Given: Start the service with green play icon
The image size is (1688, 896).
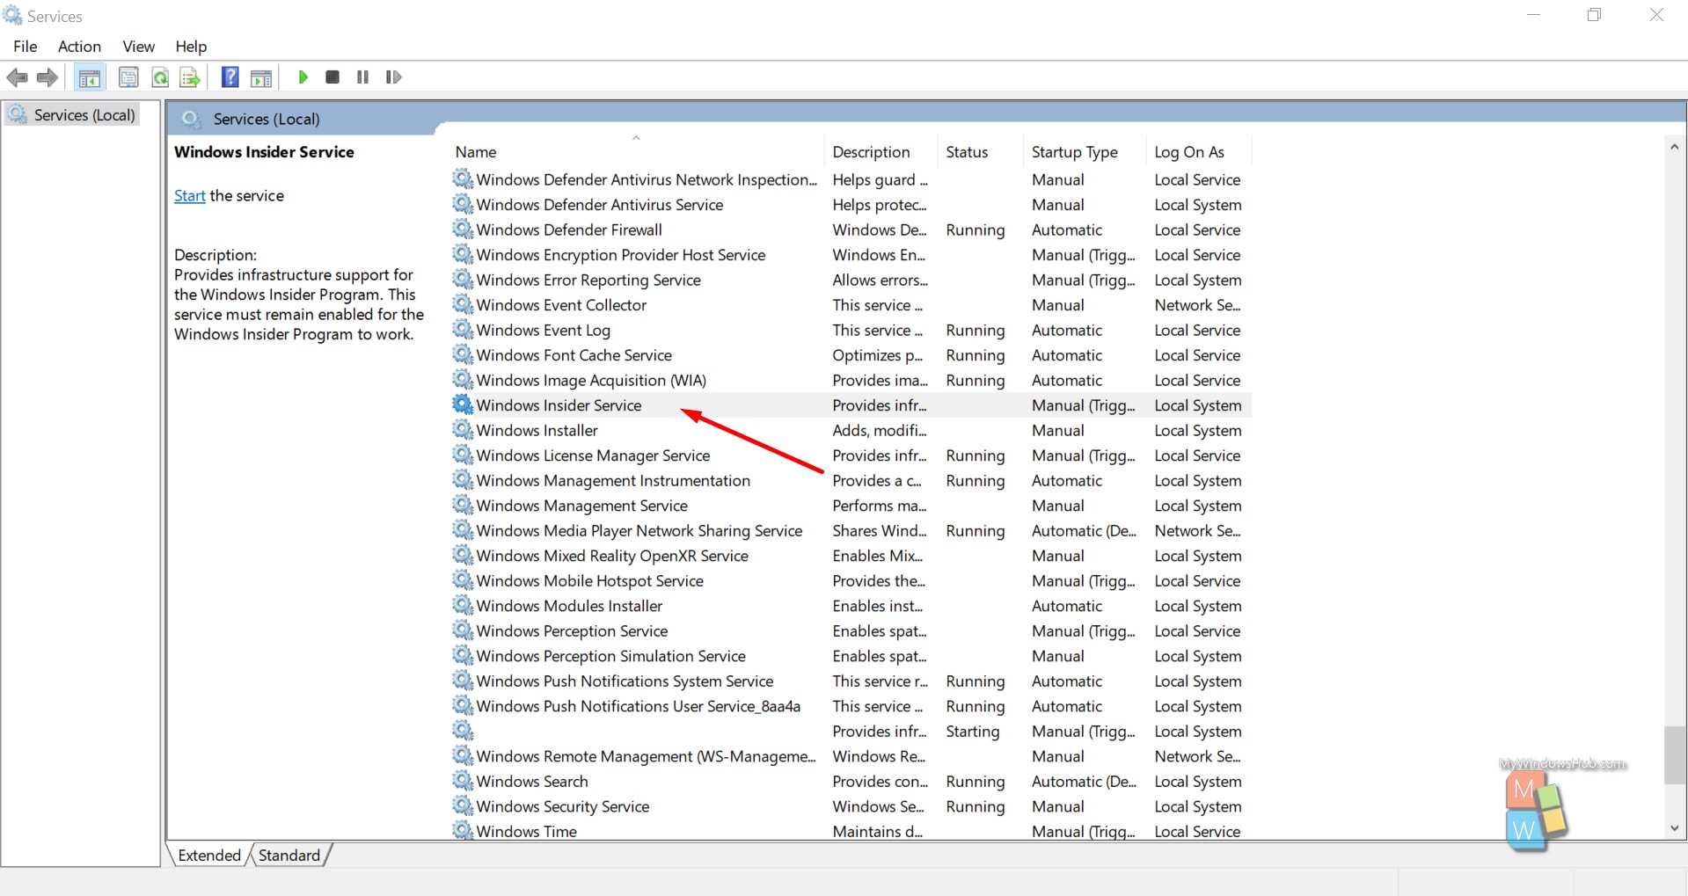Looking at the screenshot, I should click(303, 77).
